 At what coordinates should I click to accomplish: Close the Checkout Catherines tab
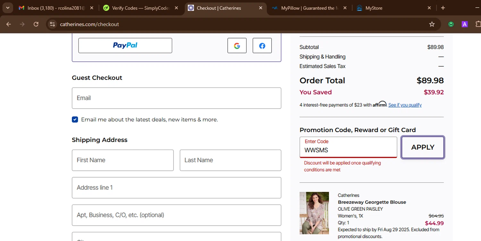pyautogui.click(x=261, y=8)
